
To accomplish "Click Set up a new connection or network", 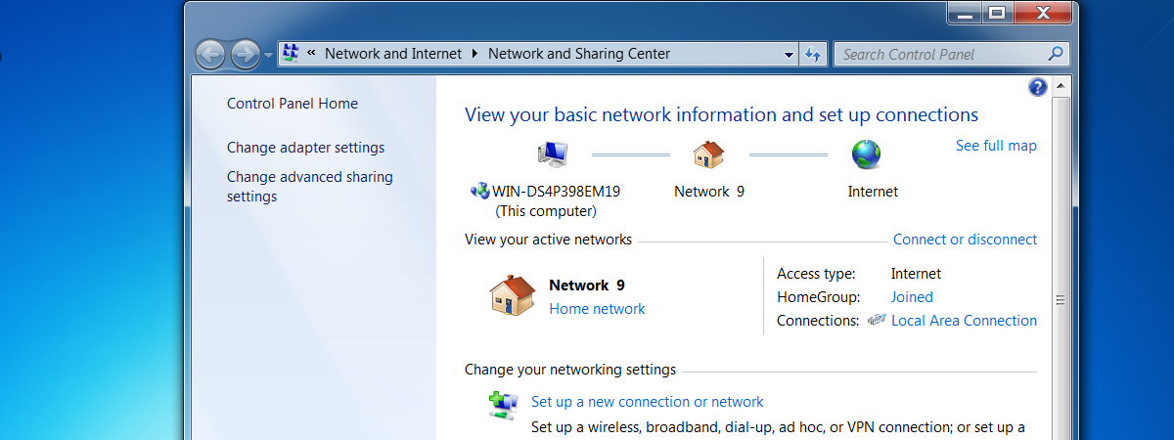I will pyautogui.click(x=647, y=402).
